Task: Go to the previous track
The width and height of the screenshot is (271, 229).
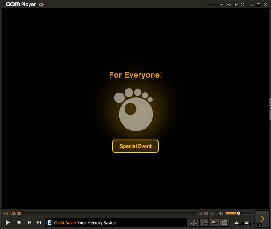Action: point(30,222)
